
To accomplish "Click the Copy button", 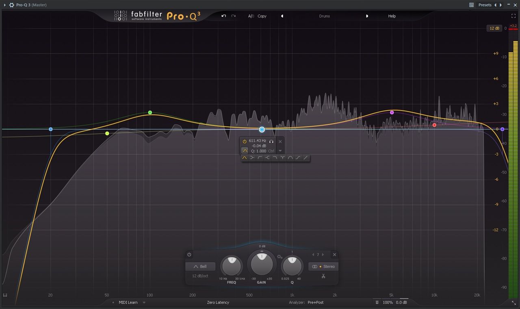I will [262, 16].
